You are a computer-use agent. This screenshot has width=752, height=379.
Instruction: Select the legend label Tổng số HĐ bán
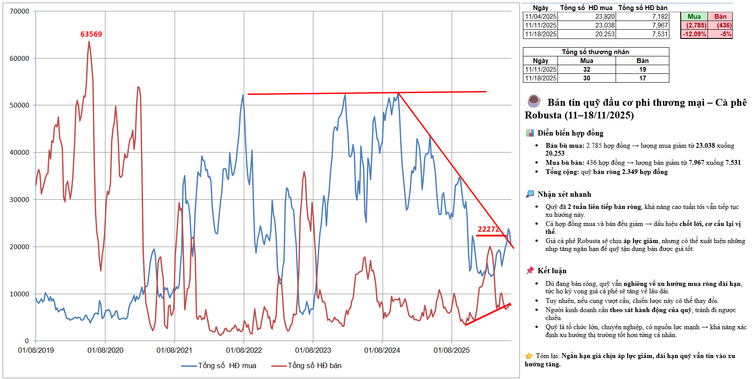click(314, 366)
